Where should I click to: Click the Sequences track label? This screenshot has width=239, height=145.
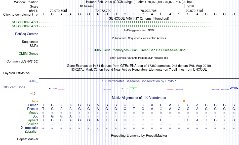pyautogui.click(x=30, y=42)
